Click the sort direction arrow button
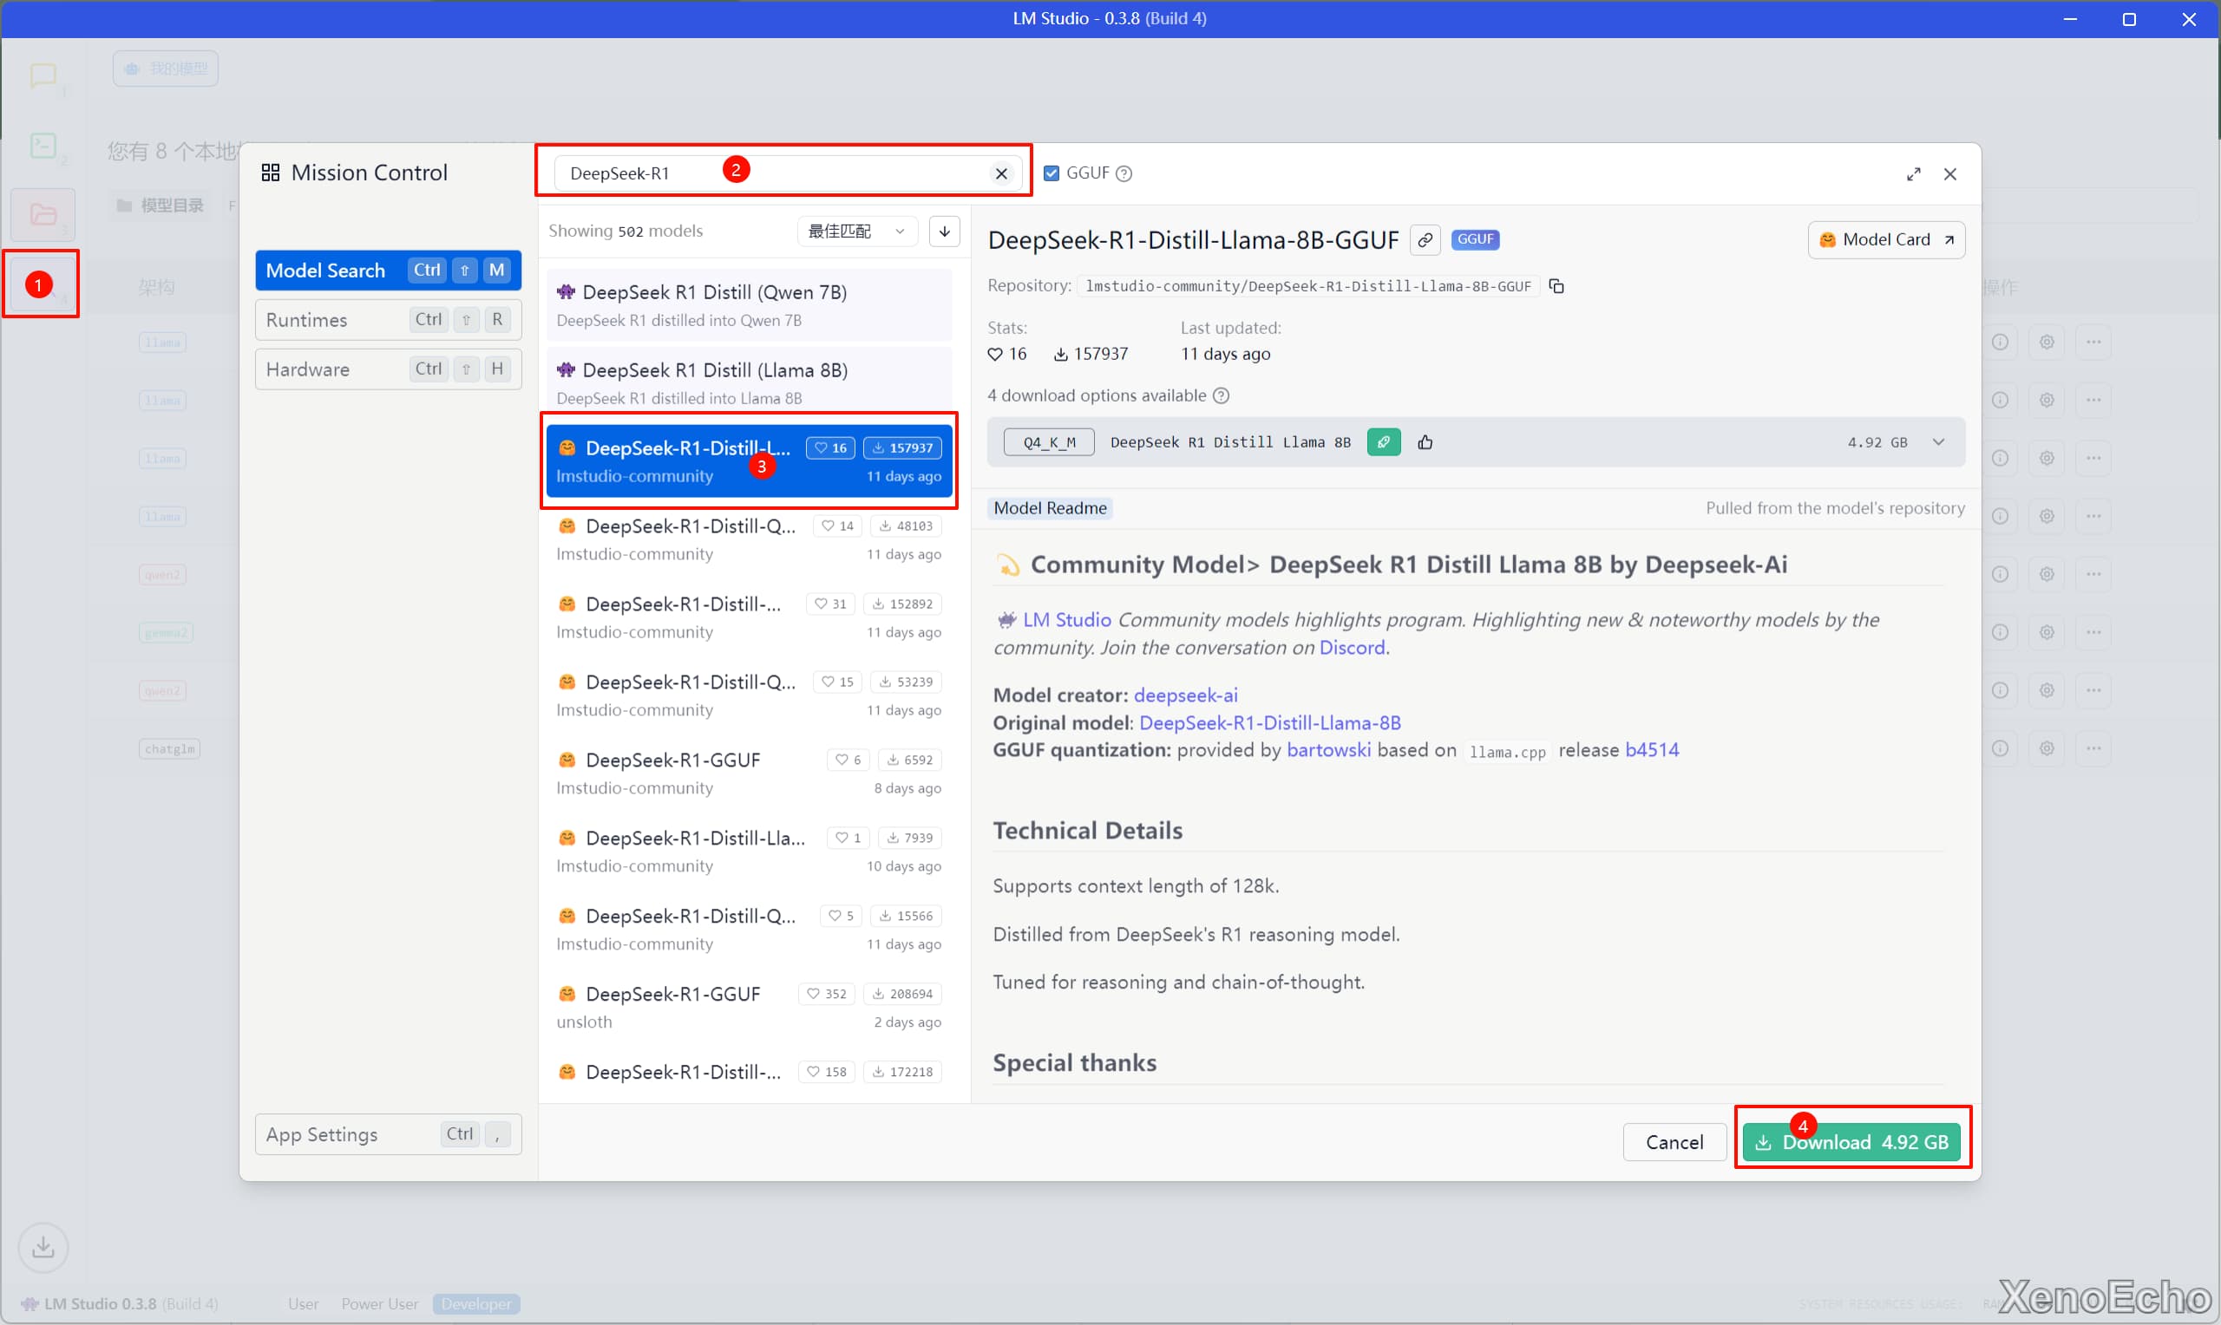The image size is (2221, 1325). [x=944, y=232]
